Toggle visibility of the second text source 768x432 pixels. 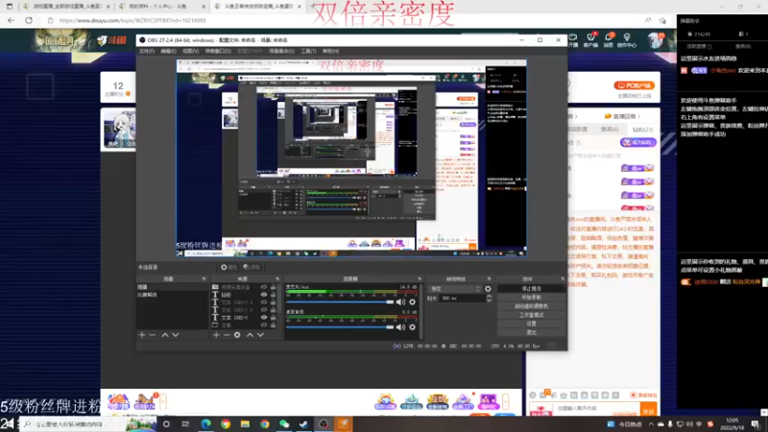(264, 295)
